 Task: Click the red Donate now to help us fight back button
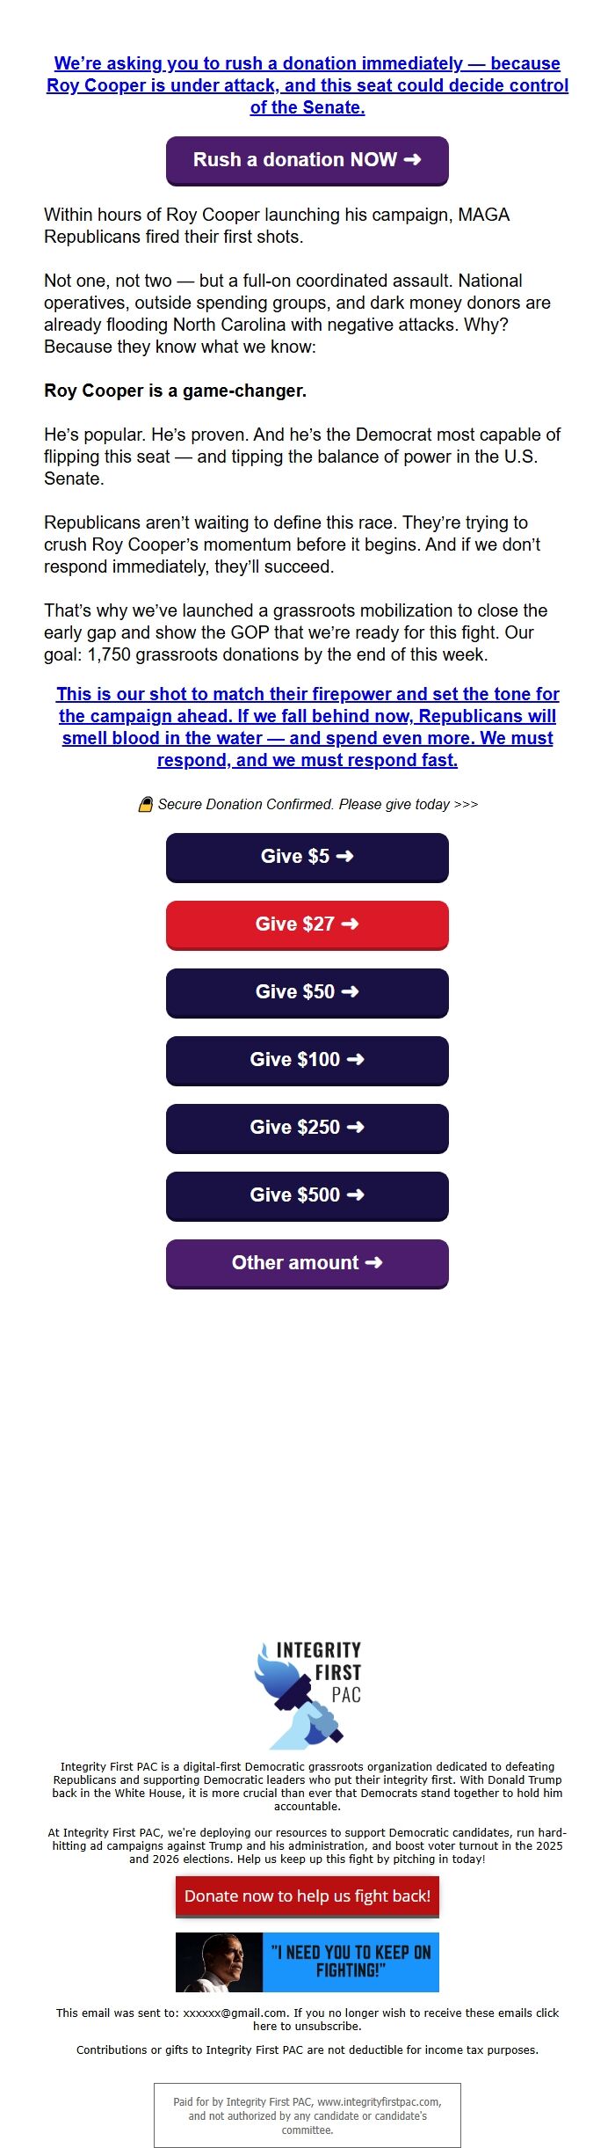pyautogui.click(x=307, y=1896)
